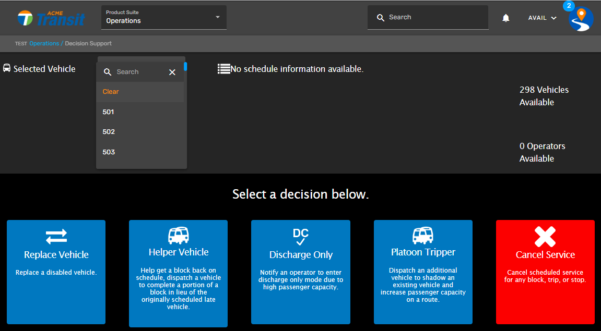The width and height of the screenshot is (601, 331).
Task: Click the chevron next to AVAIL
Action: point(553,18)
